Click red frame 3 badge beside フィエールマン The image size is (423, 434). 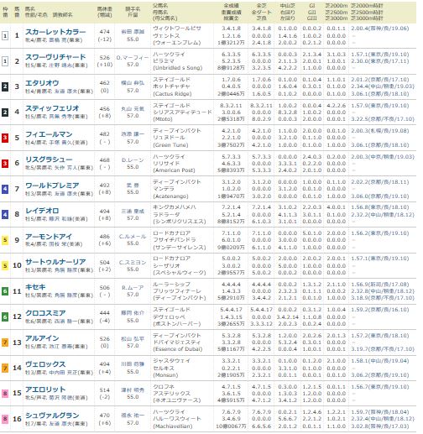tap(5, 138)
